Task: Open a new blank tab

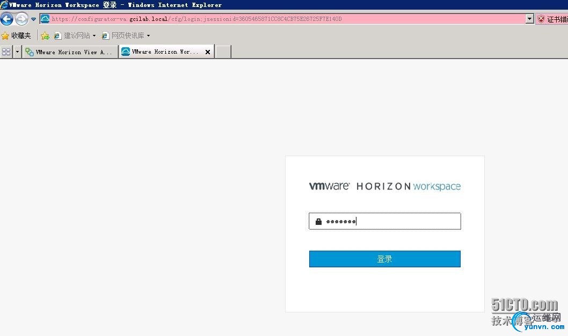Action: (x=223, y=52)
